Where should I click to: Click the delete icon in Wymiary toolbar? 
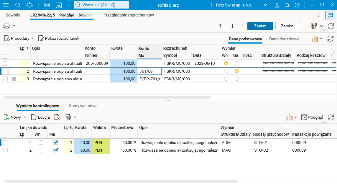(57, 117)
